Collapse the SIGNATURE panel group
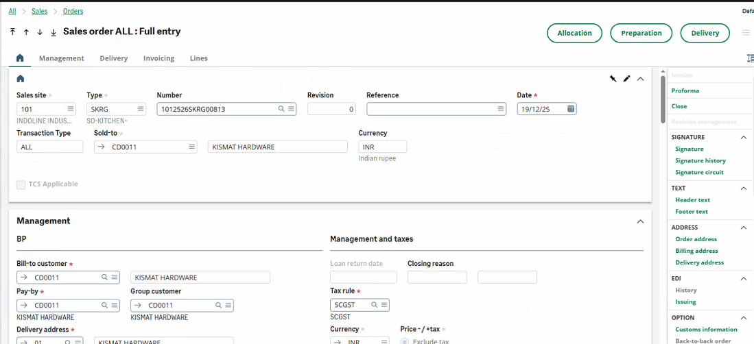 pos(744,138)
